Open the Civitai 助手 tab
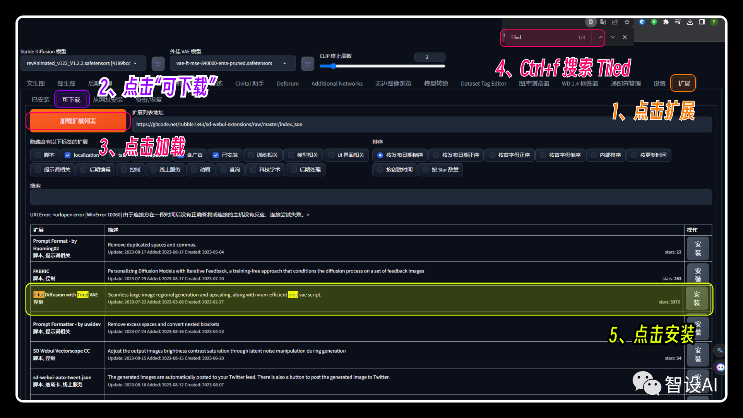This screenshot has height=418, width=743. [250, 84]
